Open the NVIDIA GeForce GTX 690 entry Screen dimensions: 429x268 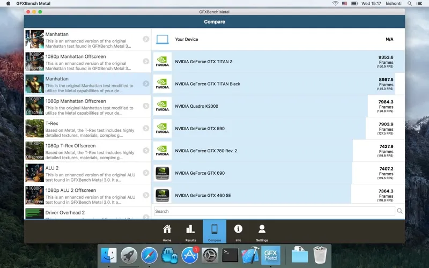click(x=278, y=173)
